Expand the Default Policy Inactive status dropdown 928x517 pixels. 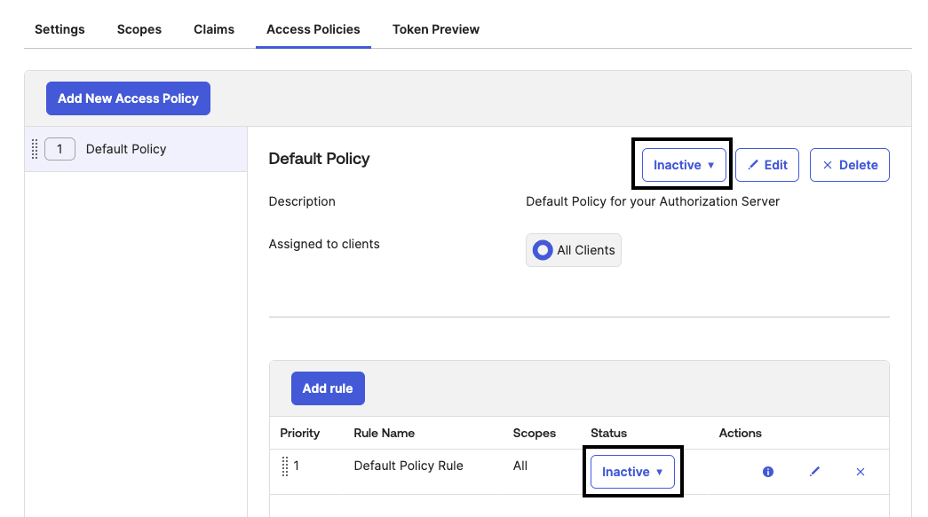coord(683,165)
